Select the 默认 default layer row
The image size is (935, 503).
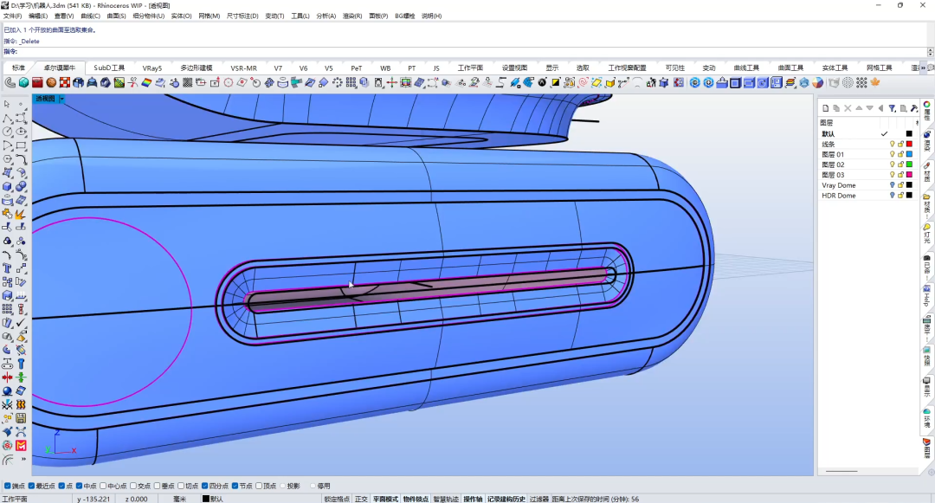pyautogui.click(x=867, y=134)
